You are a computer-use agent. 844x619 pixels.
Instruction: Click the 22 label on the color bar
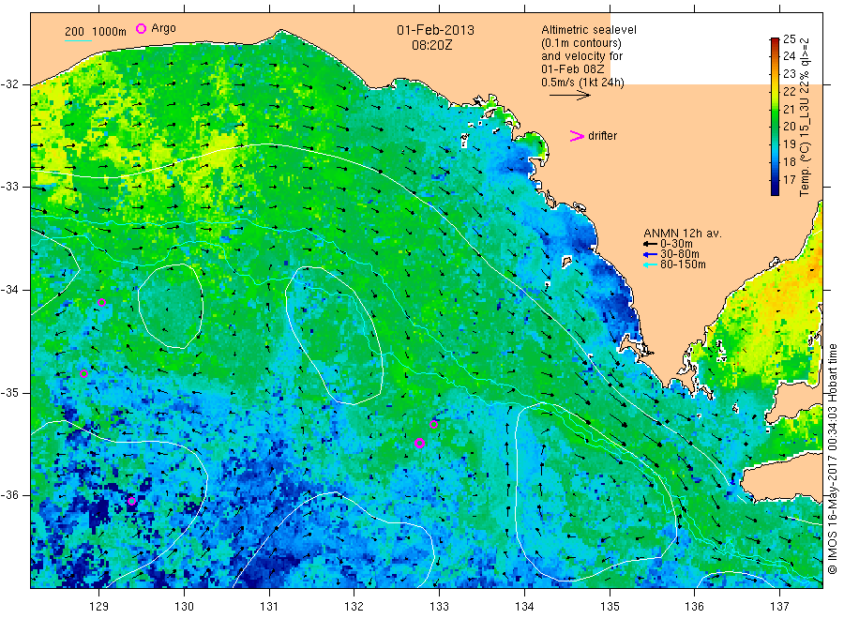click(789, 92)
